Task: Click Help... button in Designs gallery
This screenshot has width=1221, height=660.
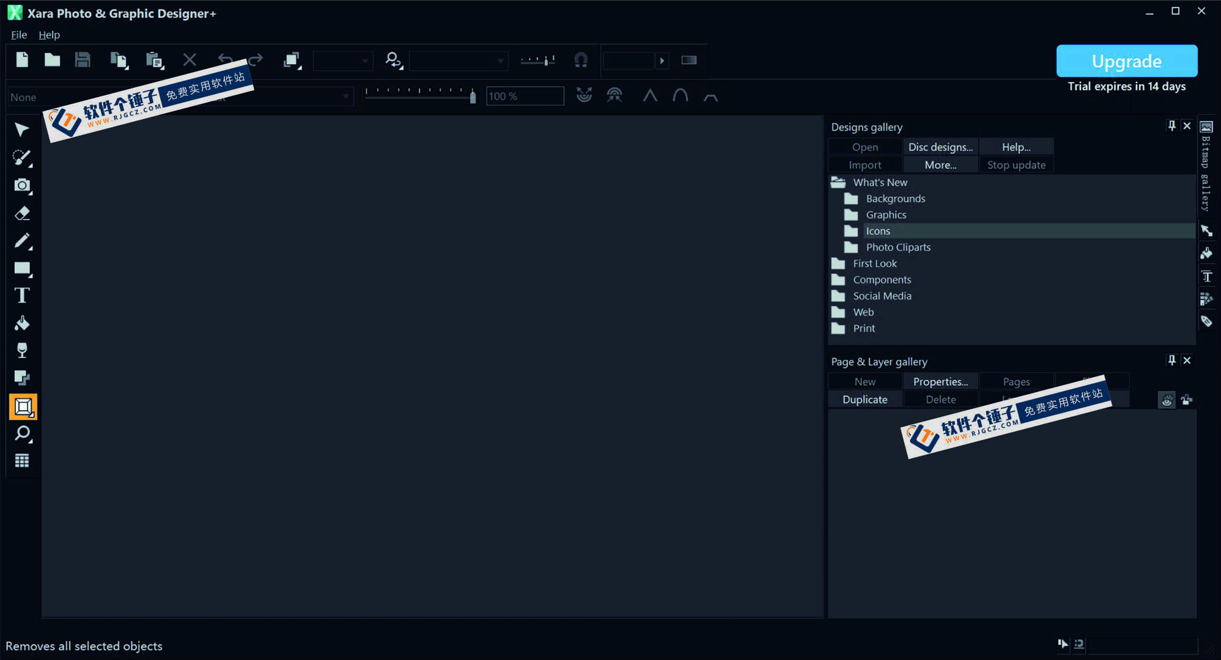Action: tap(1016, 147)
